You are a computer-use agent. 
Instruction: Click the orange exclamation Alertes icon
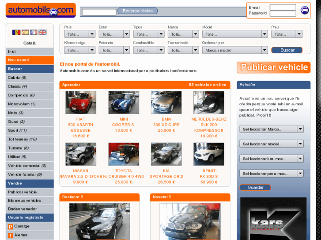pyautogui.click(x=11, y=235)
